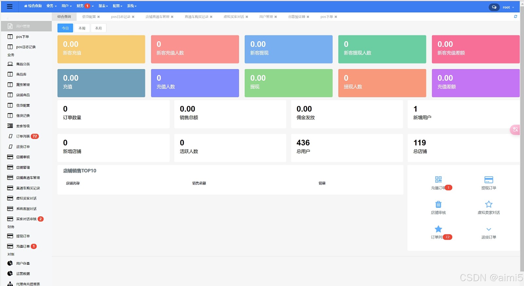Open 订单列表 in the left sidebar
The width and height of the screenshot is (524, 286).
[23, 136]
